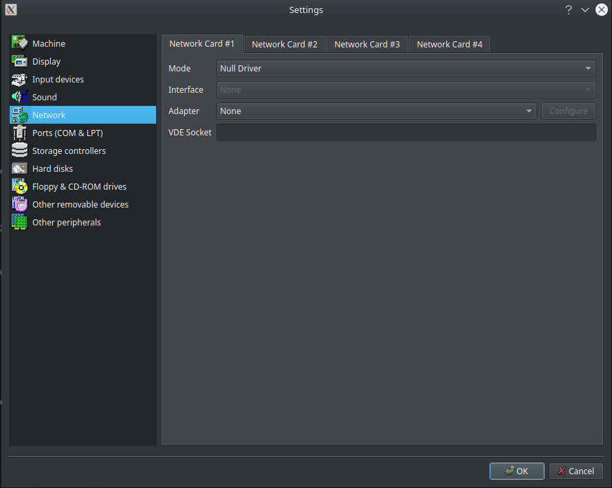Switch to Network Card #3 tab
612x488 pixels.
coord(367,45)
